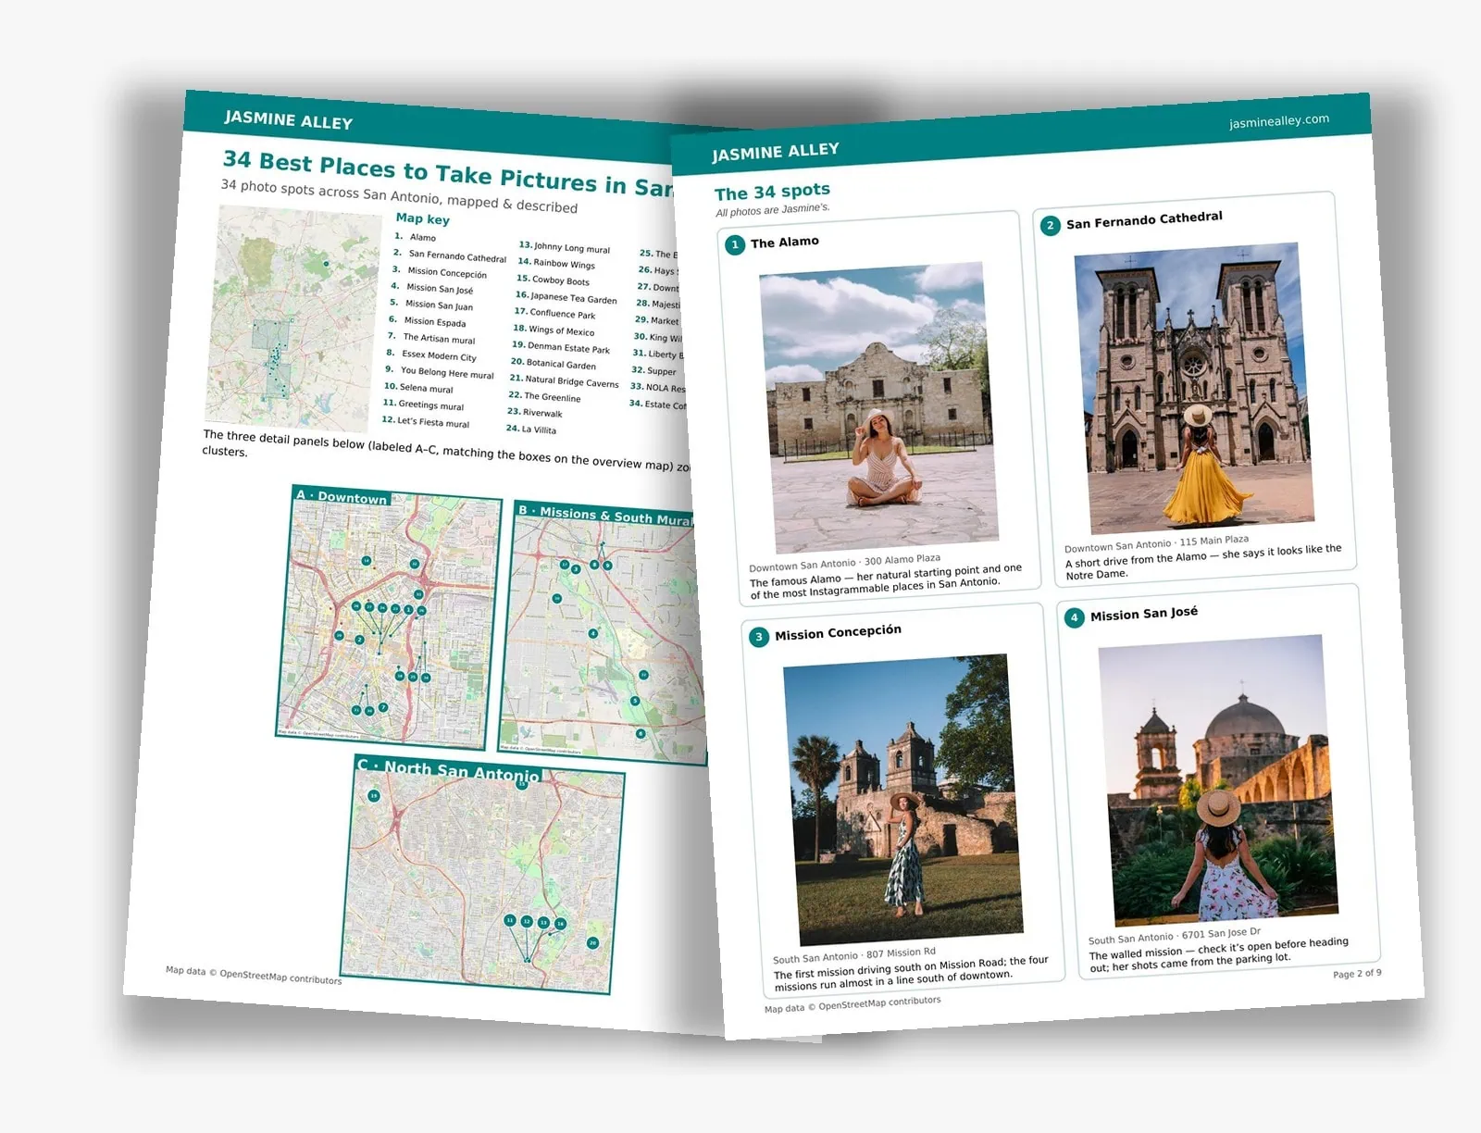Open The Alamo photo
1481x1133 pixels.
(x=878, y=407)
